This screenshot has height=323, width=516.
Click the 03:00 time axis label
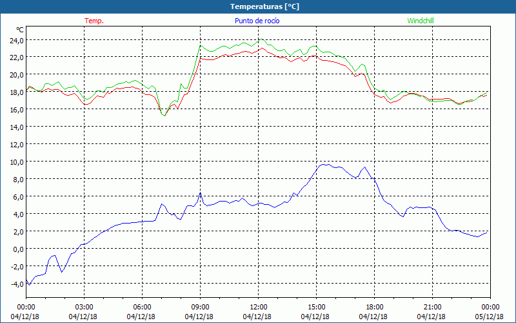tap(84, 307)
